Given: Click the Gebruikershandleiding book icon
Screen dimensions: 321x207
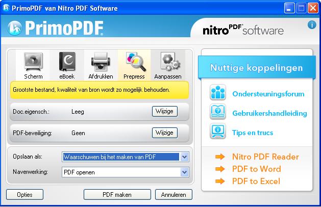Looking at the screenshot, I should 218,113.
